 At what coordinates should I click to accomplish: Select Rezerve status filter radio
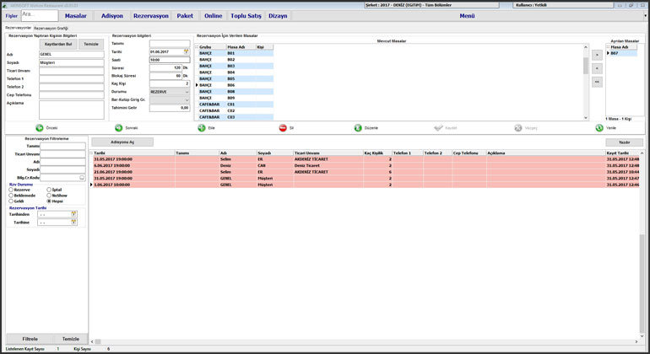coord(11,190)
